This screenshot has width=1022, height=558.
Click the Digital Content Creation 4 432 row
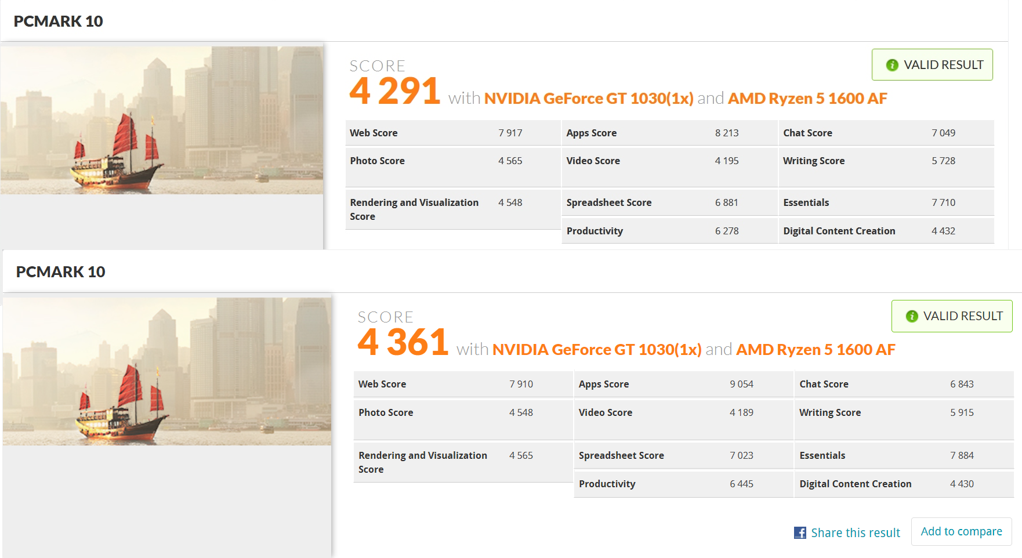(885, 231)
